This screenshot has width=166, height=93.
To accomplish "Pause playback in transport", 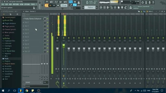I will (50, 5).
